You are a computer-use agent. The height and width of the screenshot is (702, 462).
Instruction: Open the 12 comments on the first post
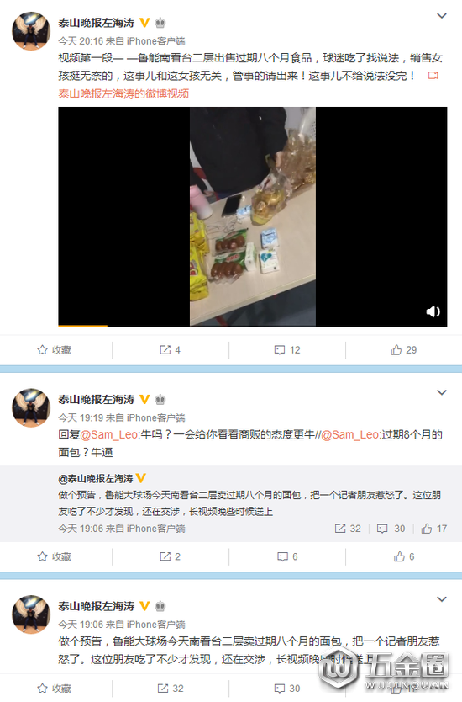(x=286, y=350)
